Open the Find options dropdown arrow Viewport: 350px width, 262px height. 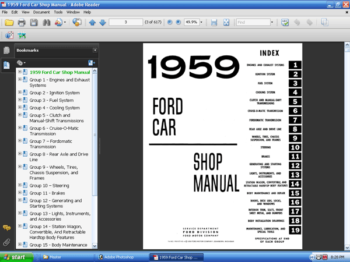click(272, 22)
